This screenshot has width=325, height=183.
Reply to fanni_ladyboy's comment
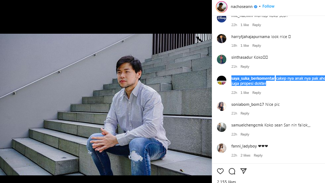coord(258,155)
